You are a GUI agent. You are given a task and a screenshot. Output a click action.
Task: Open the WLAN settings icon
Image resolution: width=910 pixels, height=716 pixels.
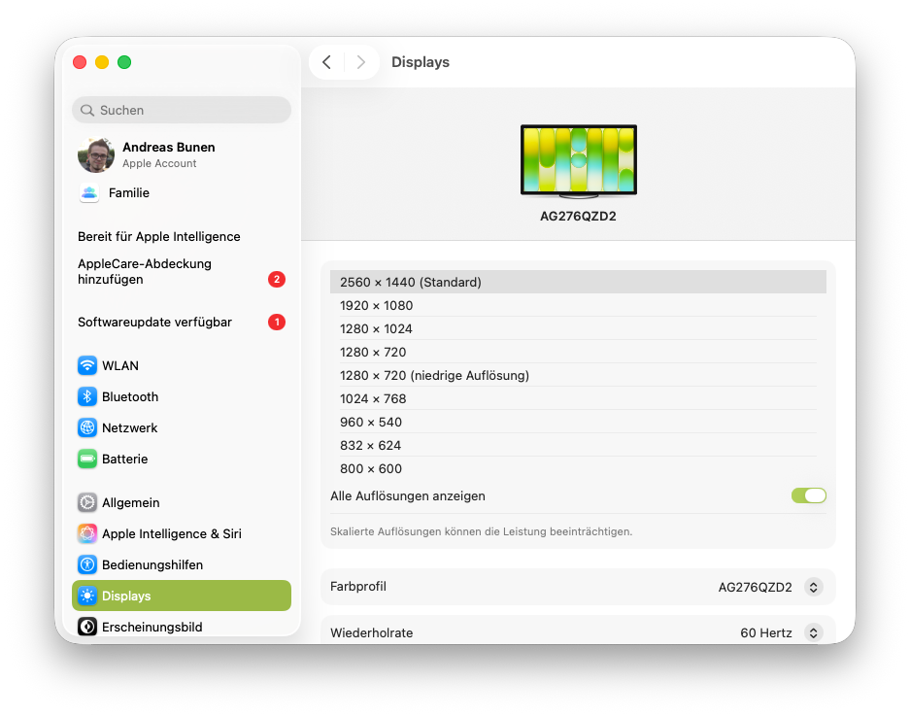[x=88, y=365]
